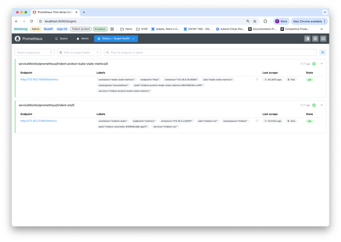The width and height of the screenshot is (341, 242).
Task: Open the BlueXP bookmark
Action: tap(48, 29)
